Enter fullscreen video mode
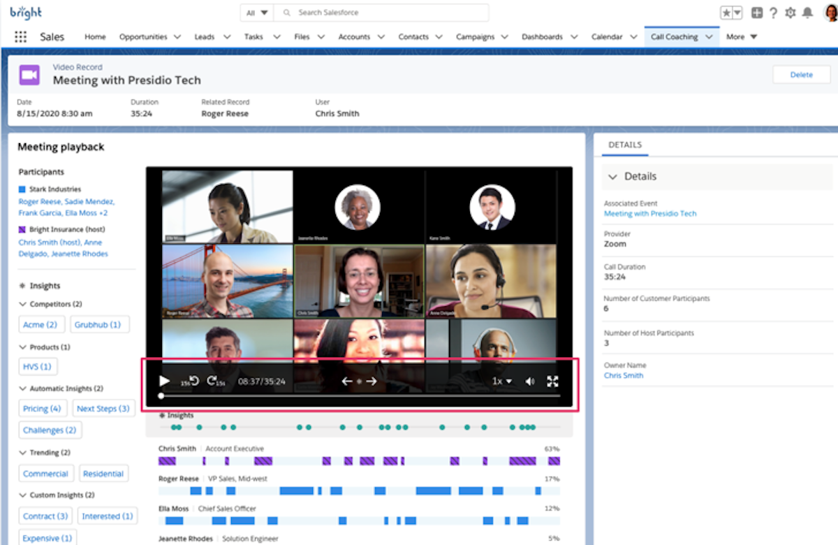 tap(552, 381)
